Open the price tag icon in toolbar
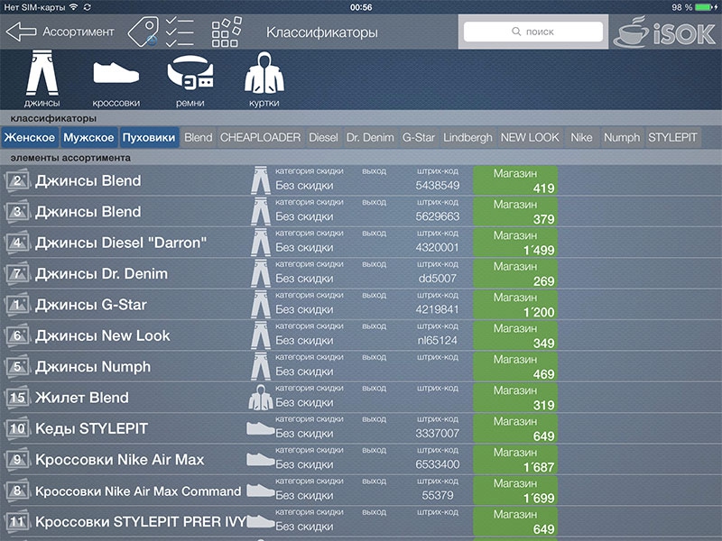Image resolution: width=722 pixels, height=541 pixels. coord(143,32)
